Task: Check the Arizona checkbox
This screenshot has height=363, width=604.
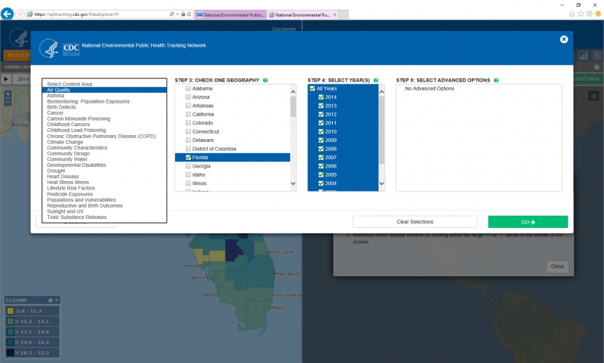Action: click(188, 97)
